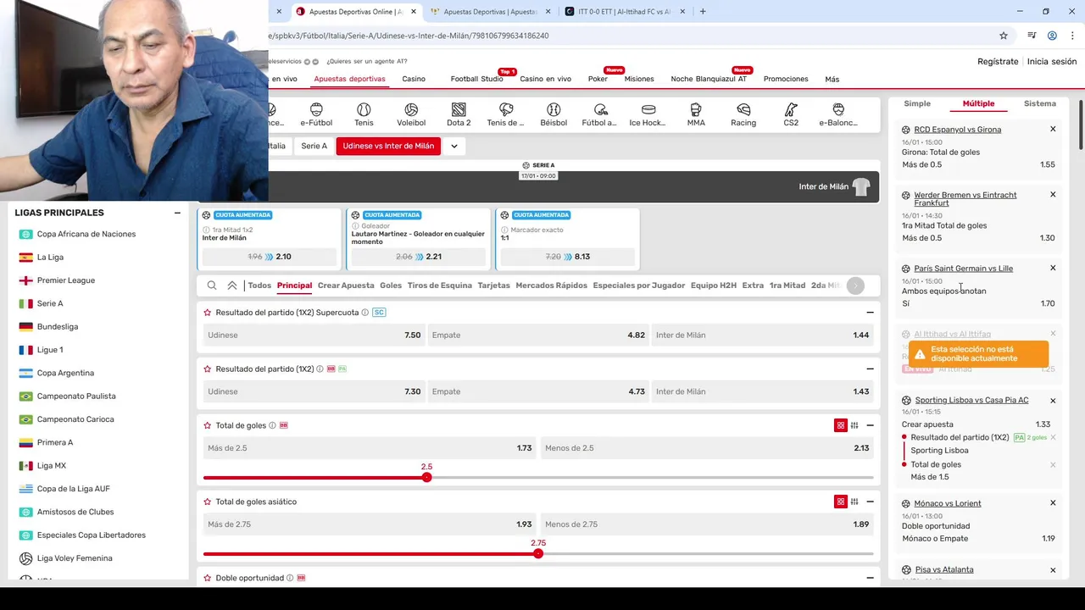This screenshot has height=610, width=1085.
Task: Switch to the Simple bet slip tab
Action: point(917,103)
